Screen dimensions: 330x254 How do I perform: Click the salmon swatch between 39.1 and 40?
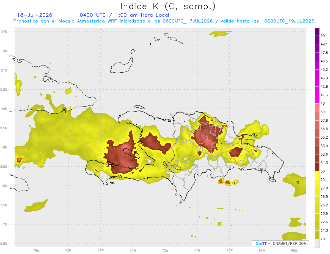[x=317, y=108]
